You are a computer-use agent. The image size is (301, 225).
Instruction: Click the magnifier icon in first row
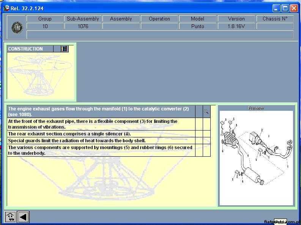(x=206, y=112)
